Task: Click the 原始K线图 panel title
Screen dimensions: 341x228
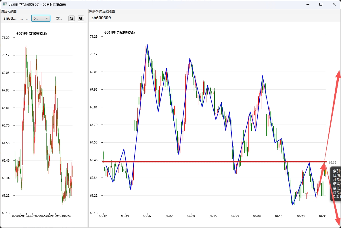Action: coord(8,11)
